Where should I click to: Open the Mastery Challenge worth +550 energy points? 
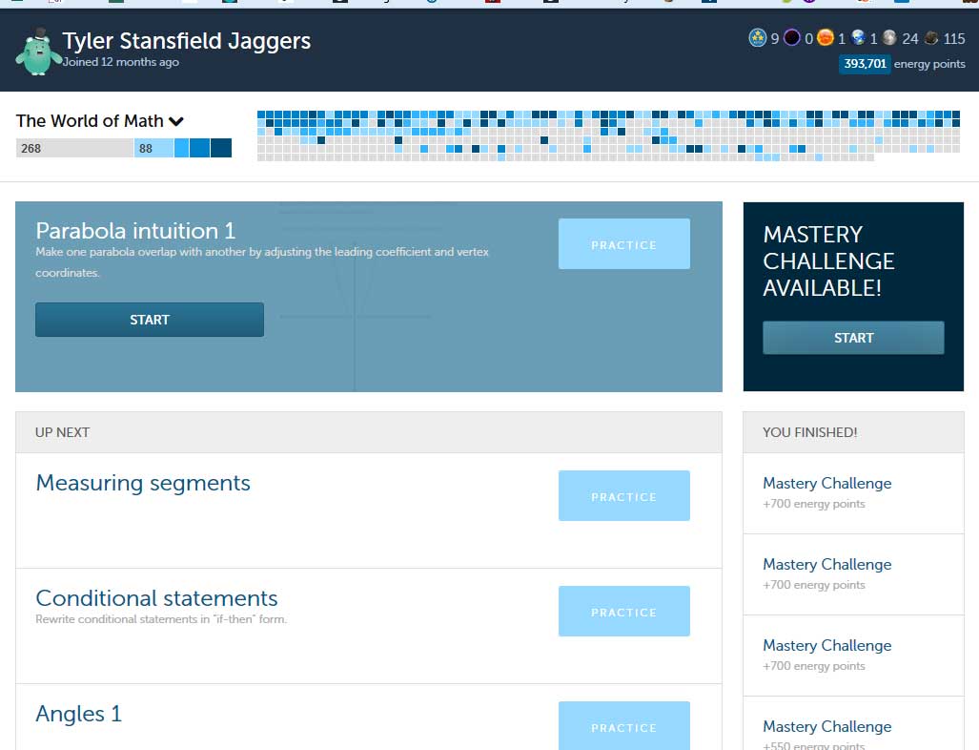coord(826,726)
